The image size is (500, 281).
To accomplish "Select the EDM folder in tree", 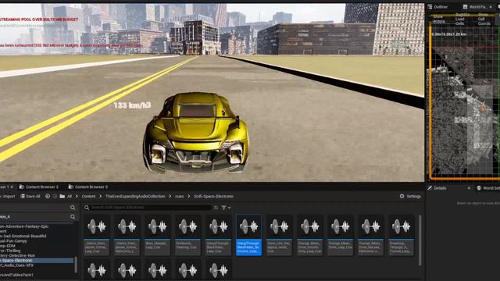I will click(x=8, y=246).
